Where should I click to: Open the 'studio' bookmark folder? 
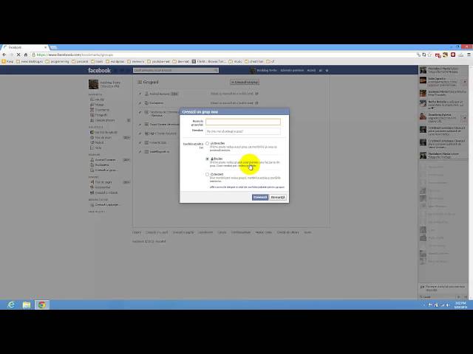click(x=236, y=61)
